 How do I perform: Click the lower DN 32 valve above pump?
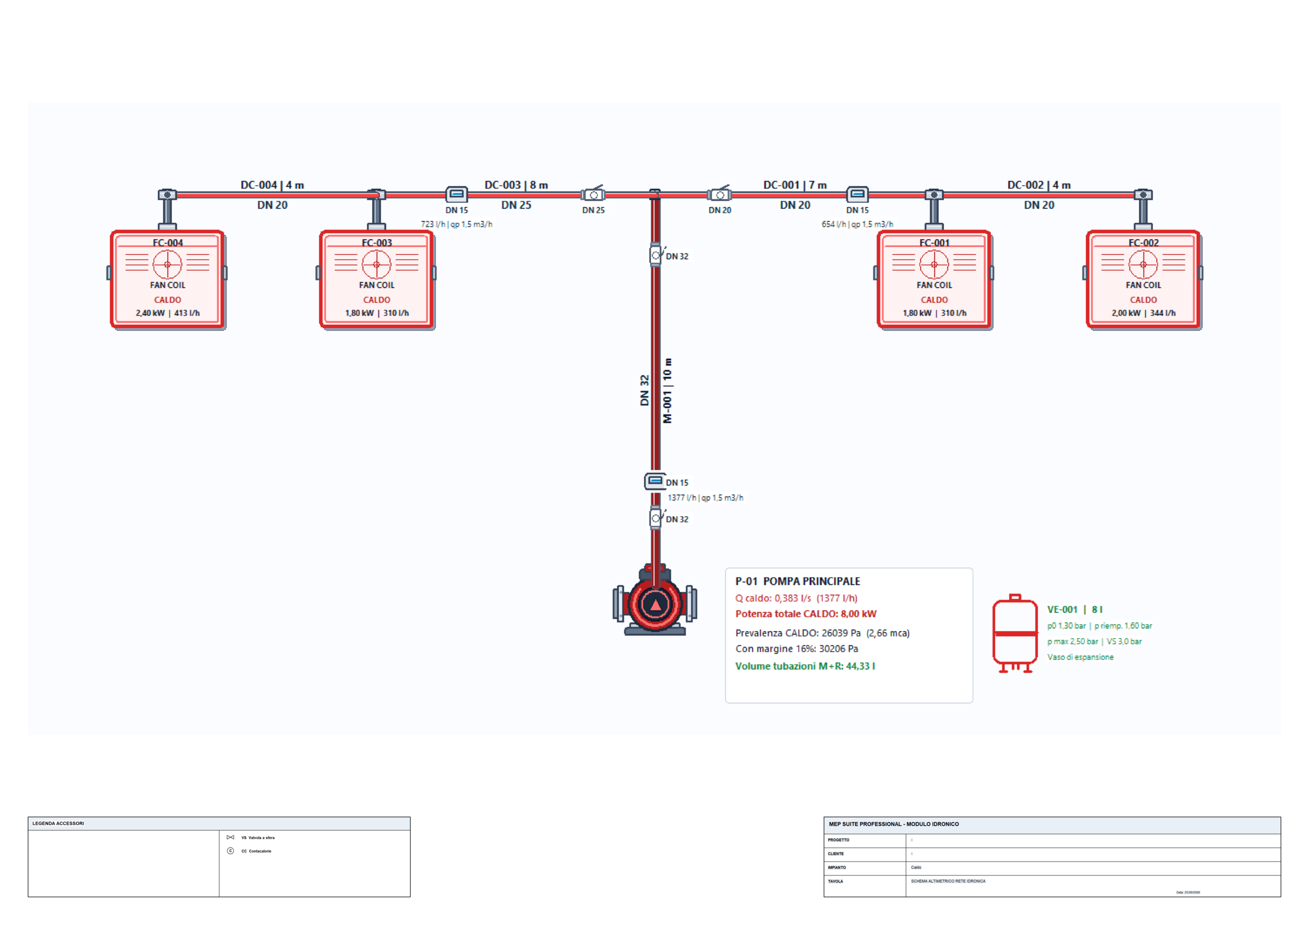[656, 518]
